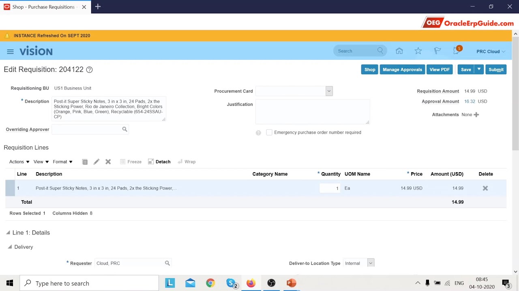Open Firefox from taskbar
This screenshot has width=519, height=291.
[x=251, y=283]
